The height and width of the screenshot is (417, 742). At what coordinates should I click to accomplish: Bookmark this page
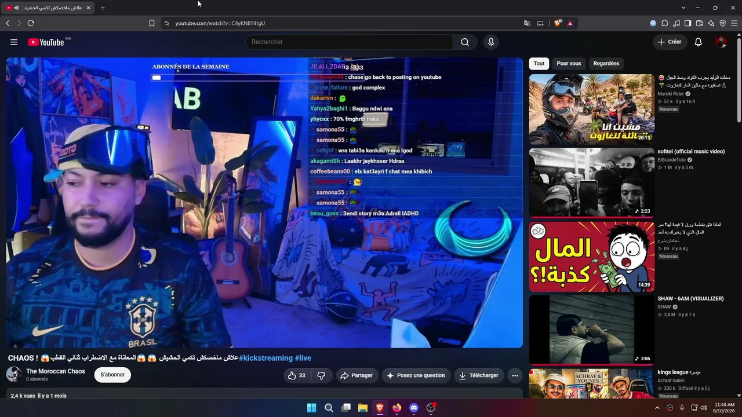click(152, 23)
